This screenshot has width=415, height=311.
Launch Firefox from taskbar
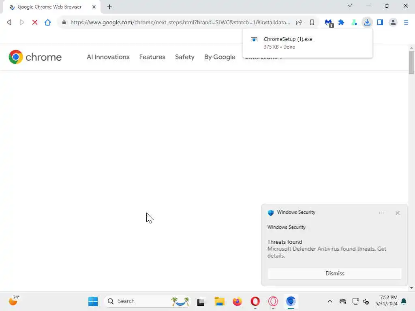(x=237, y=301)
